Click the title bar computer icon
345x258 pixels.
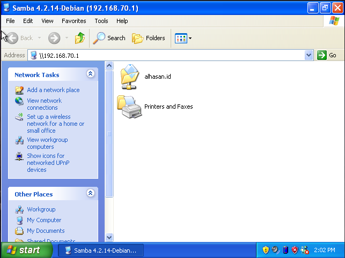click(7, 8)
